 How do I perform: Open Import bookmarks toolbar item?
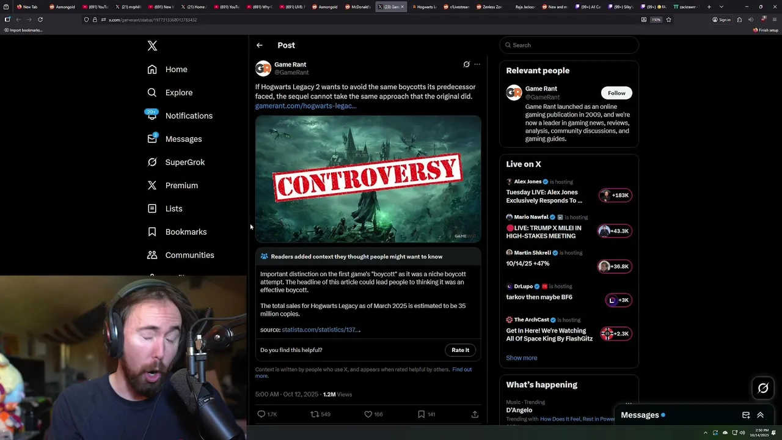tap(23, 30)
